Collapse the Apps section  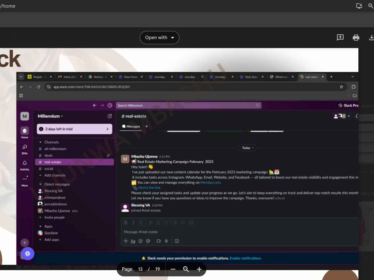pyautogui.click(x=40, y=227)
